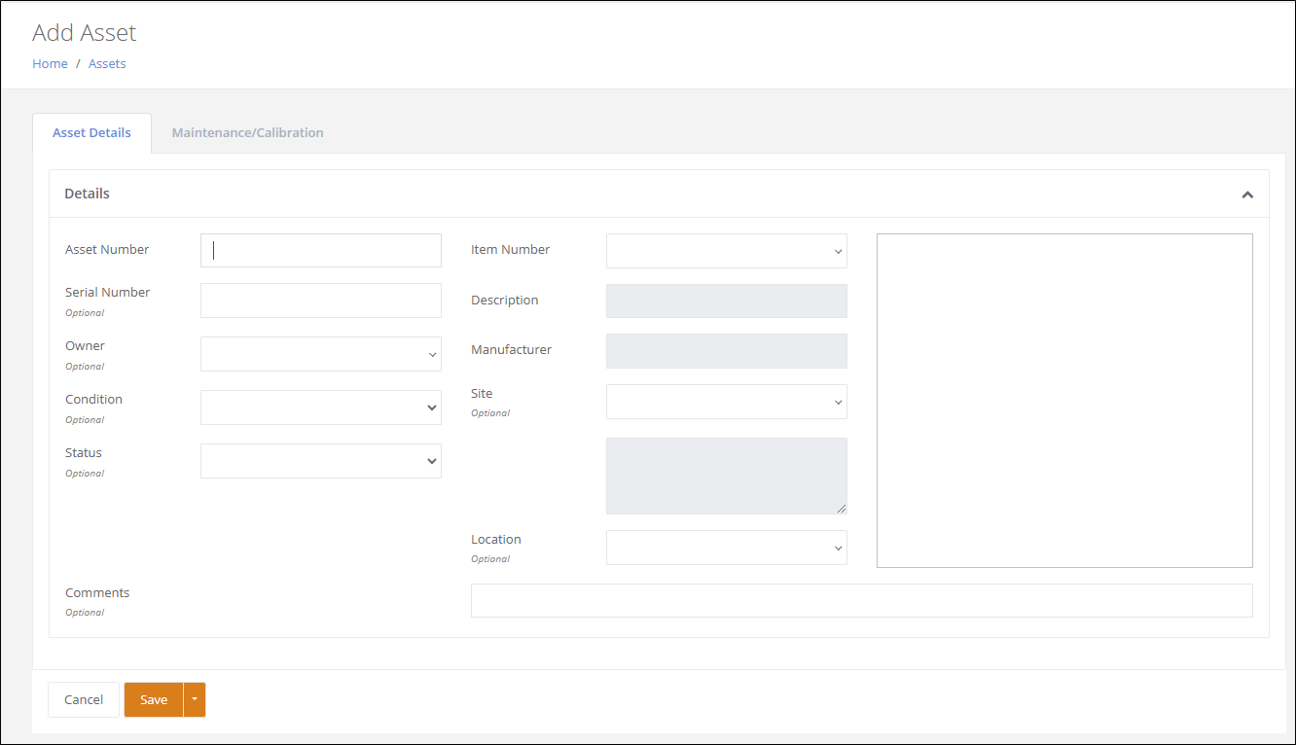Screen dimensions: 1296x745
Task: Open the Save button split arrow
Action: coord(195,699)
